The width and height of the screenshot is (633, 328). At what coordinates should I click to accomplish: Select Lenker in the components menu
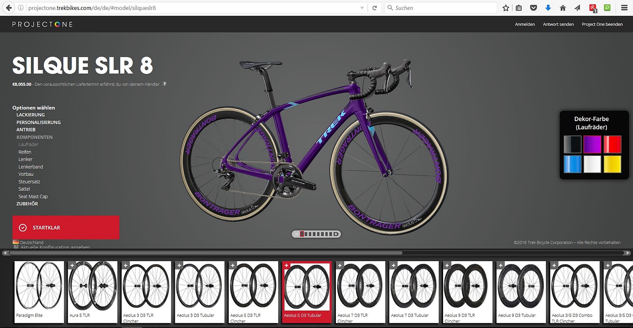pos(25,159)
